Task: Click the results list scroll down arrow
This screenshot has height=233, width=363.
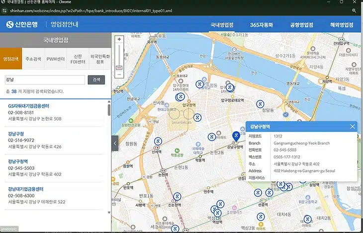Action: point(109,213)
